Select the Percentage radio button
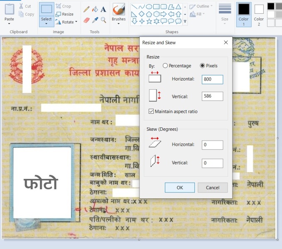This screenshot has height=249, width=282. [x=165, y=66]
